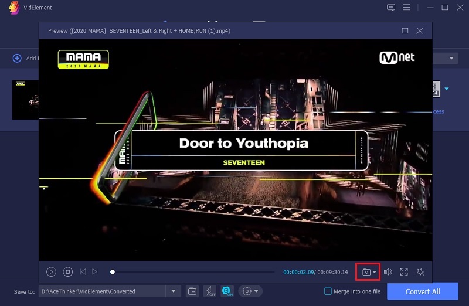Maximize the Preview dialog
Viewport: 469px width, 306px height.
[405, 31]
